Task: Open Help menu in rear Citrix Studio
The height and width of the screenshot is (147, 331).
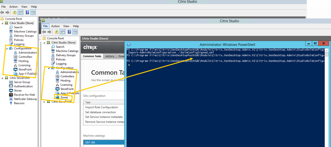Action: tap(34, 7)
